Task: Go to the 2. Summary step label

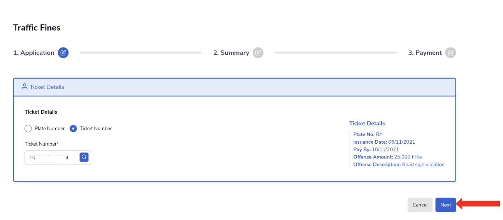Action: click(x=231, y=53)
